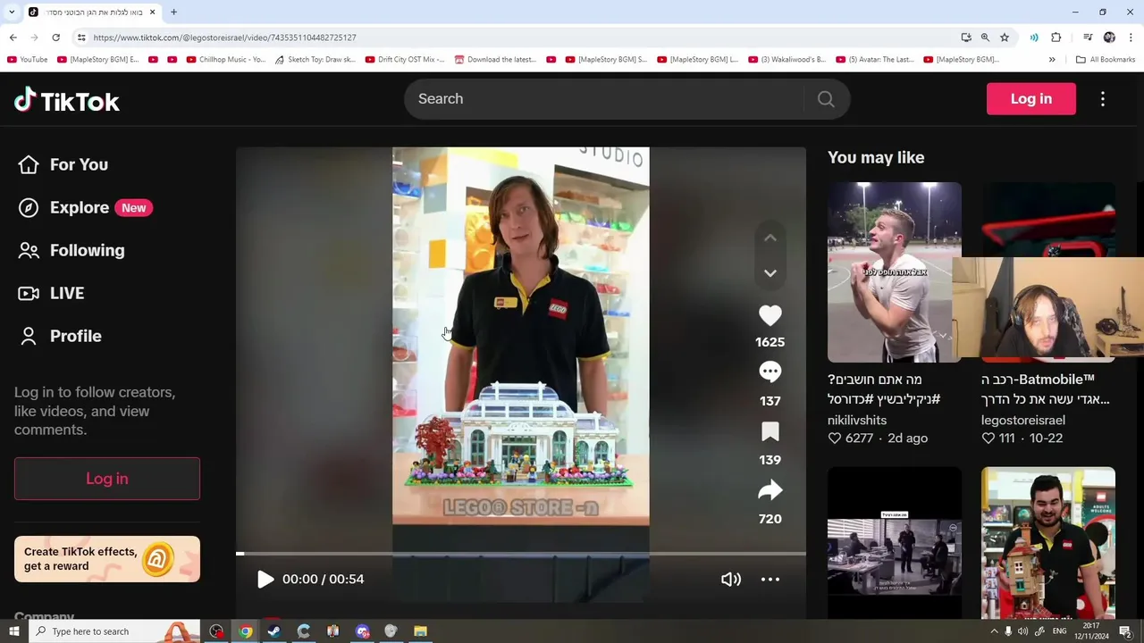Open Batmobile video title

[1046, 389]
